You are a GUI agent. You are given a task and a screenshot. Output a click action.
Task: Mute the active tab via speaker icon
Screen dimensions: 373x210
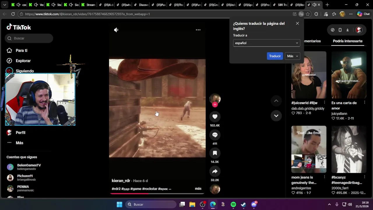pyautogui.click(x=314, y=5)
